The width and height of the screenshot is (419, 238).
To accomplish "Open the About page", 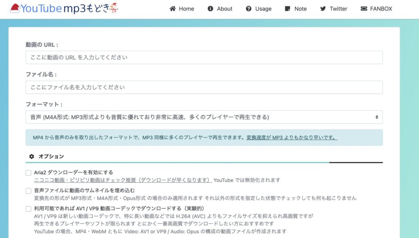I will click(220, 9).
